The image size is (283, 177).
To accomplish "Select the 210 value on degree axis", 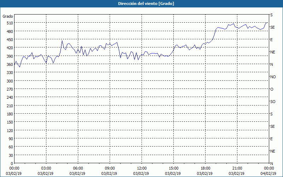I will (10, 106).
